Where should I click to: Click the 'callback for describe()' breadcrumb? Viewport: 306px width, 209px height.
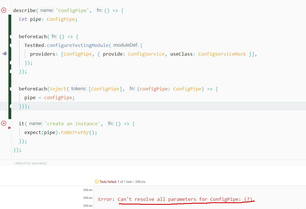click(30, 163)
